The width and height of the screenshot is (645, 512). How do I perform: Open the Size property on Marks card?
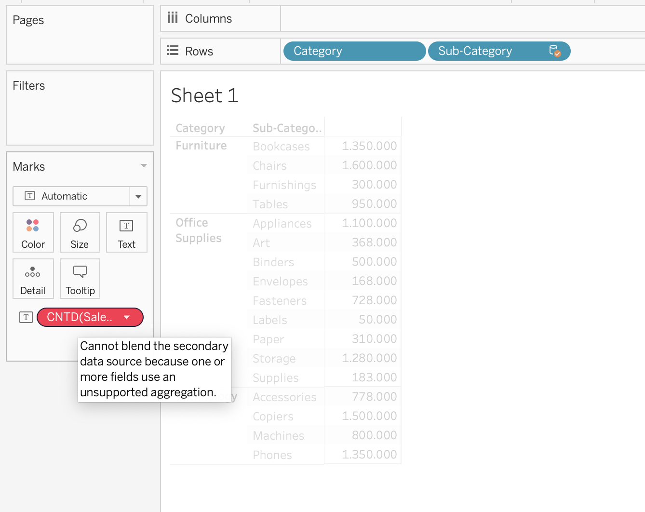pyautogui.click(x=80, y=232)
